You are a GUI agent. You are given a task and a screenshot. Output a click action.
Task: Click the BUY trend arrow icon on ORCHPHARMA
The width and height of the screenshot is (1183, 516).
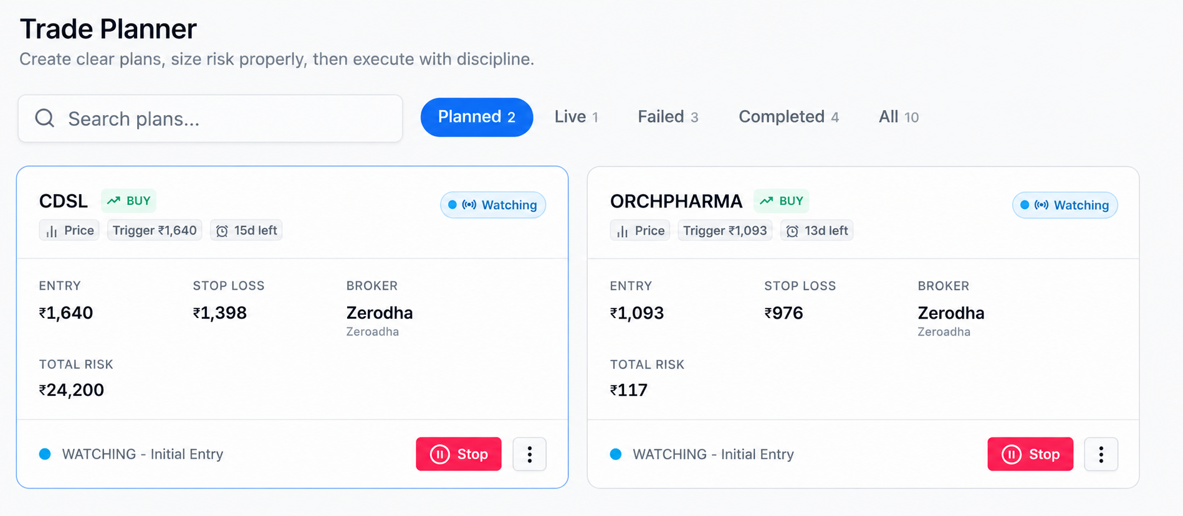coord(767,200)
